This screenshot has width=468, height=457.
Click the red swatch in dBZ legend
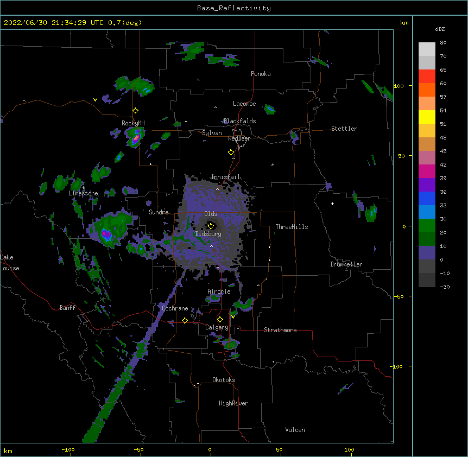(x=427, y=76)
